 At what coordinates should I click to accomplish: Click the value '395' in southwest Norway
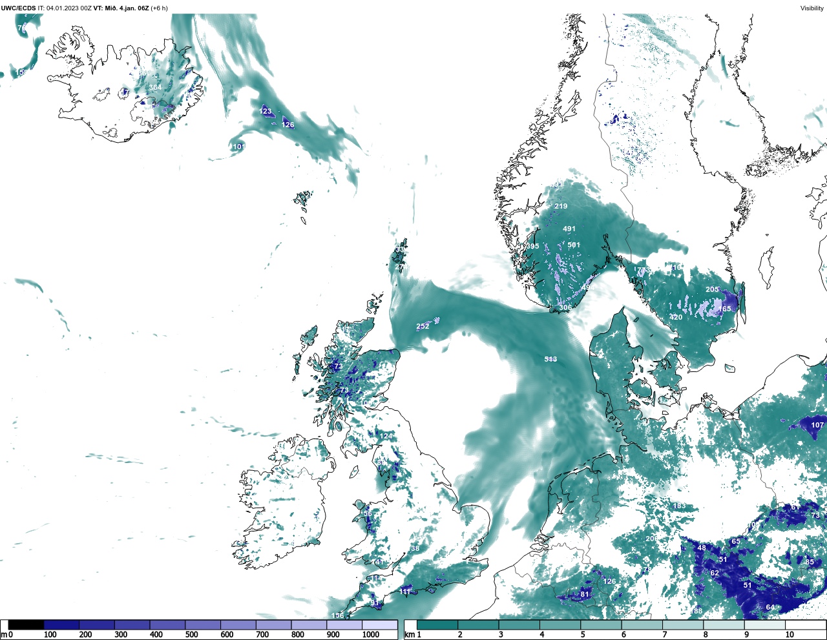click(x=532, y=246)
